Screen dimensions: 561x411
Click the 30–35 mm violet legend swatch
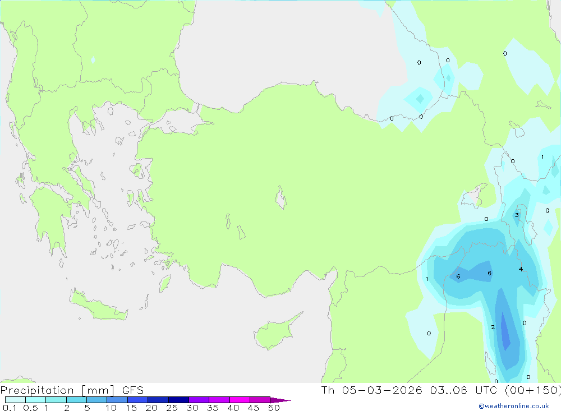click(x=199, y=400)
